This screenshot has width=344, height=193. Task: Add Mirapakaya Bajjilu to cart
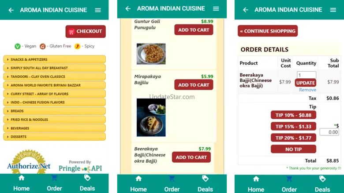194,85
